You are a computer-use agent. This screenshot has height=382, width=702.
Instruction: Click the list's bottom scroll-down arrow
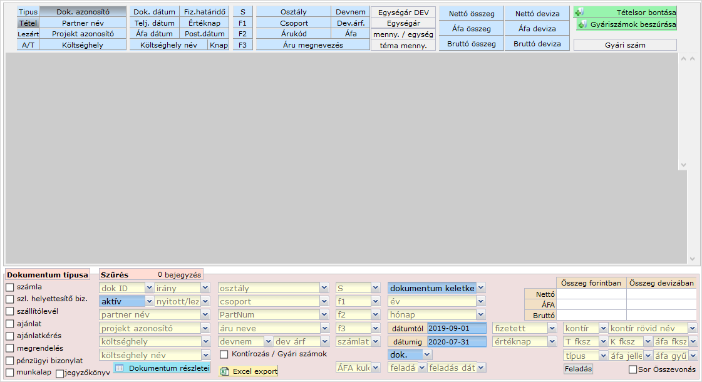pyautogui.click(x=692, y=259)
